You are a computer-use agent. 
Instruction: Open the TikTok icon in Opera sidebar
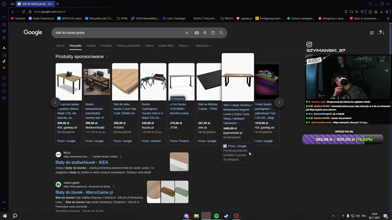click(4, 61)
